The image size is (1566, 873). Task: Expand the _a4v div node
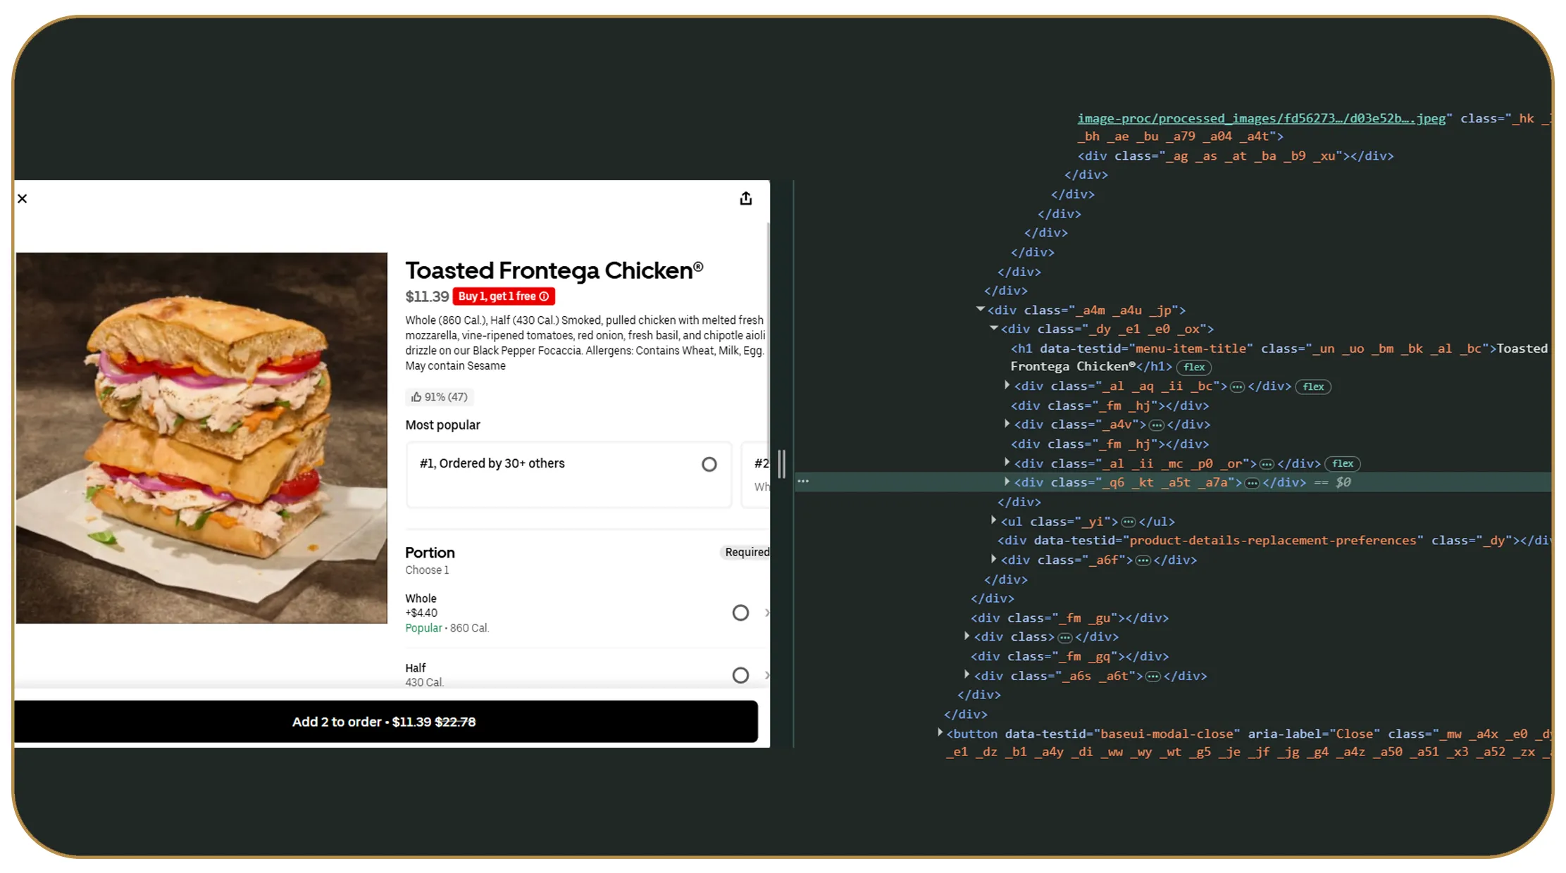click(1007, 424)
